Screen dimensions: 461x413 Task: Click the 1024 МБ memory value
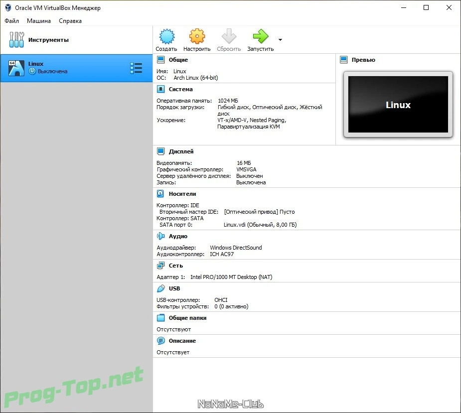pos(228,101)
